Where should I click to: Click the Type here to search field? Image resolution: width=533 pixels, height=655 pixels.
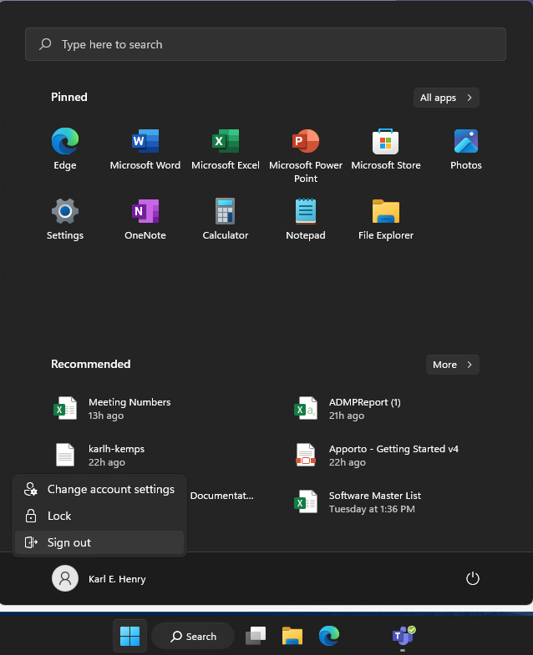click(x=266, y=44)
